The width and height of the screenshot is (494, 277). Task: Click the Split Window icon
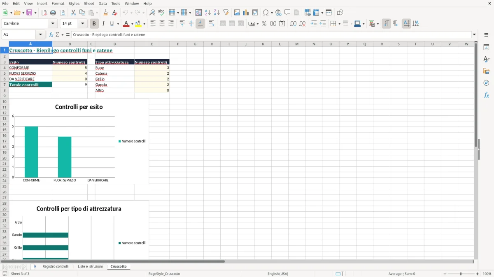[329, 13]
